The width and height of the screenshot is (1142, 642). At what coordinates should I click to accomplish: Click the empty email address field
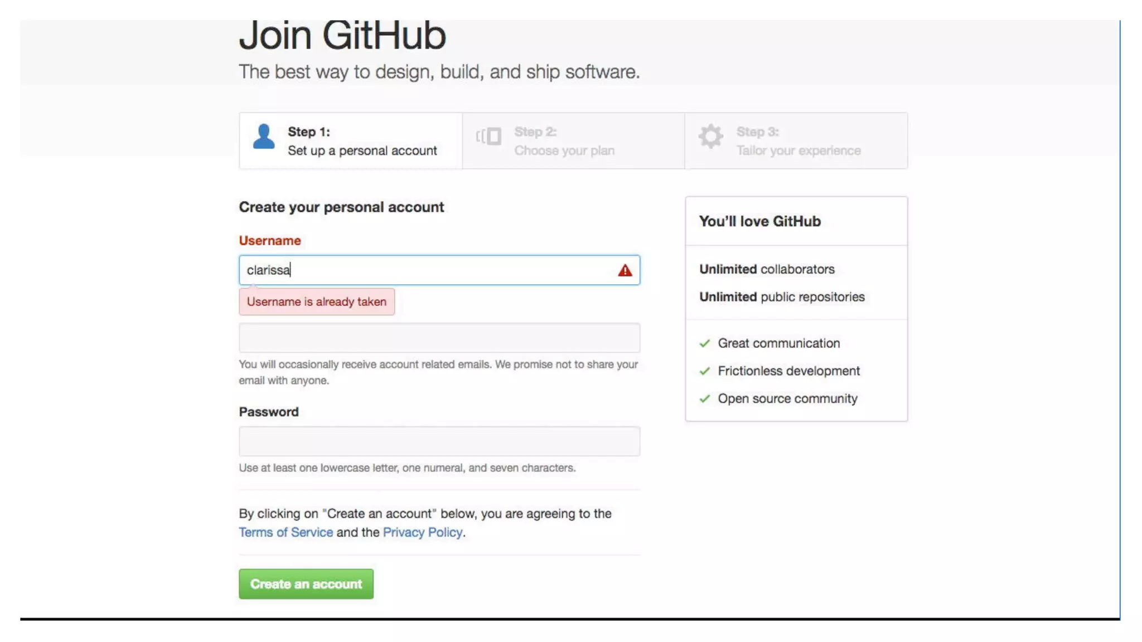(439, 338)
